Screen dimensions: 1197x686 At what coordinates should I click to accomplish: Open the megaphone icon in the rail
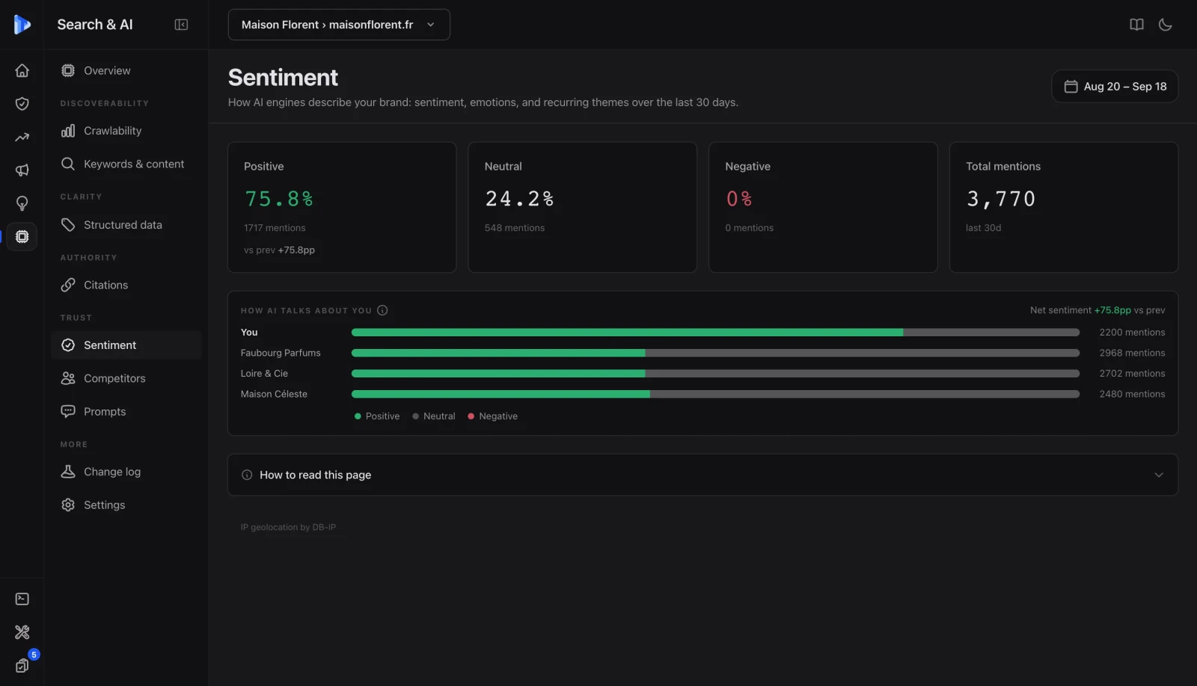[22, 170]
